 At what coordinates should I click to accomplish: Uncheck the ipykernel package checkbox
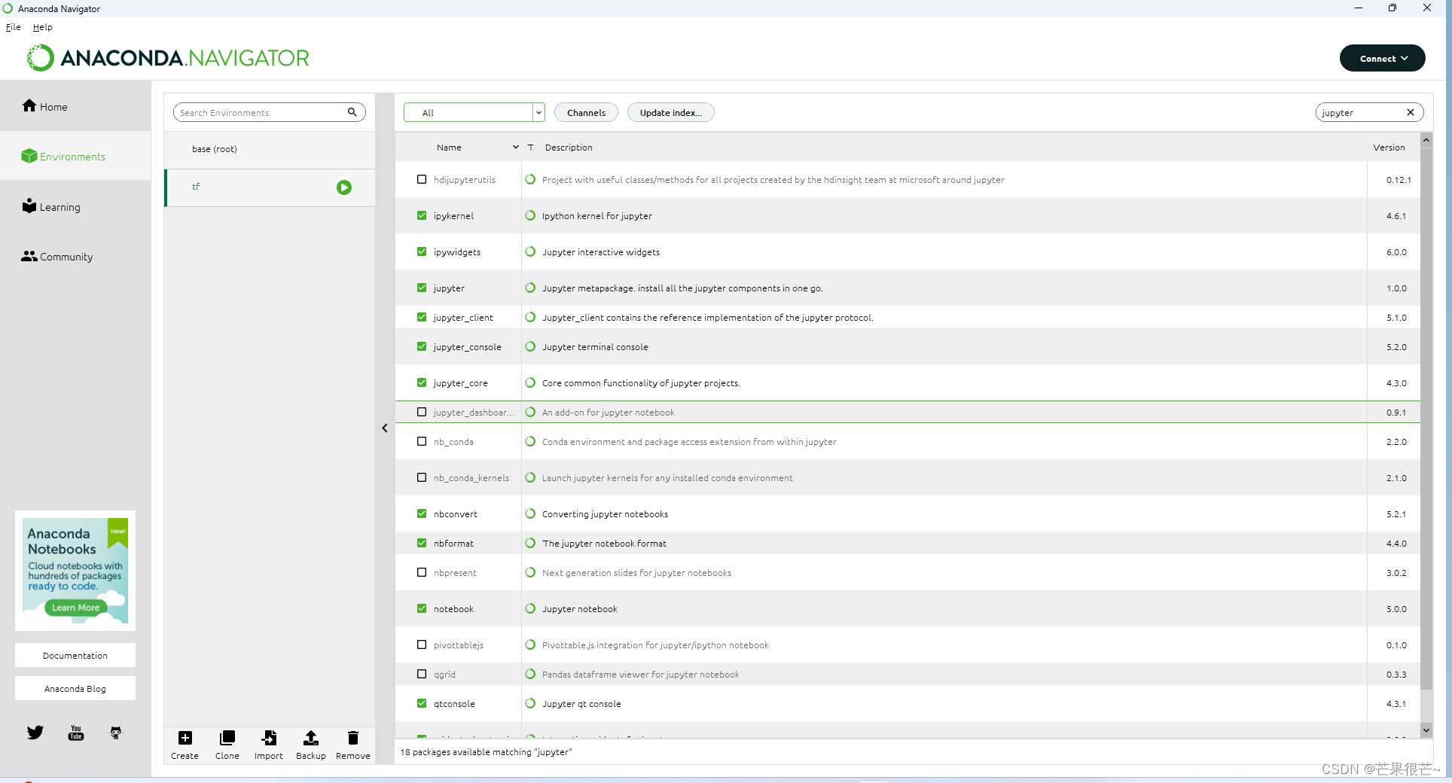point(422,215)
